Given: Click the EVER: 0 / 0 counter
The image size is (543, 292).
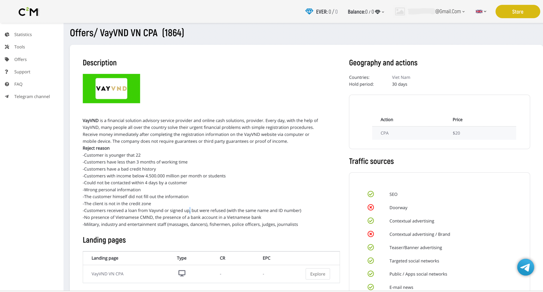Looking at the screenshot, I should 327,12.
